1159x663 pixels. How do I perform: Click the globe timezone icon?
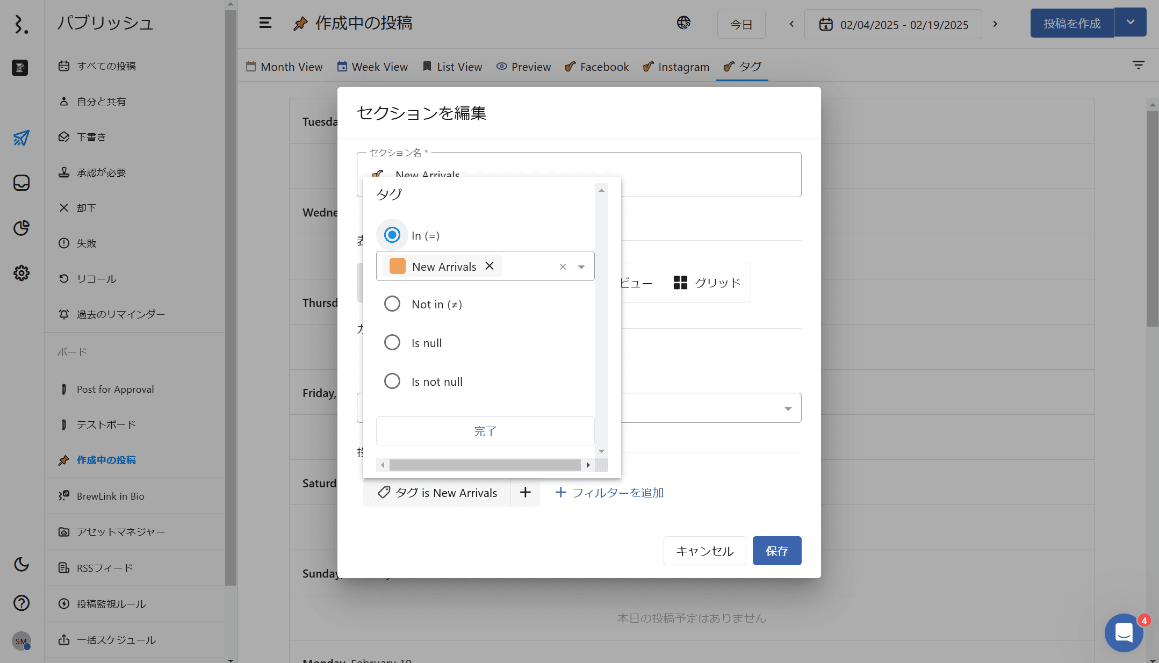pos(683,23)
